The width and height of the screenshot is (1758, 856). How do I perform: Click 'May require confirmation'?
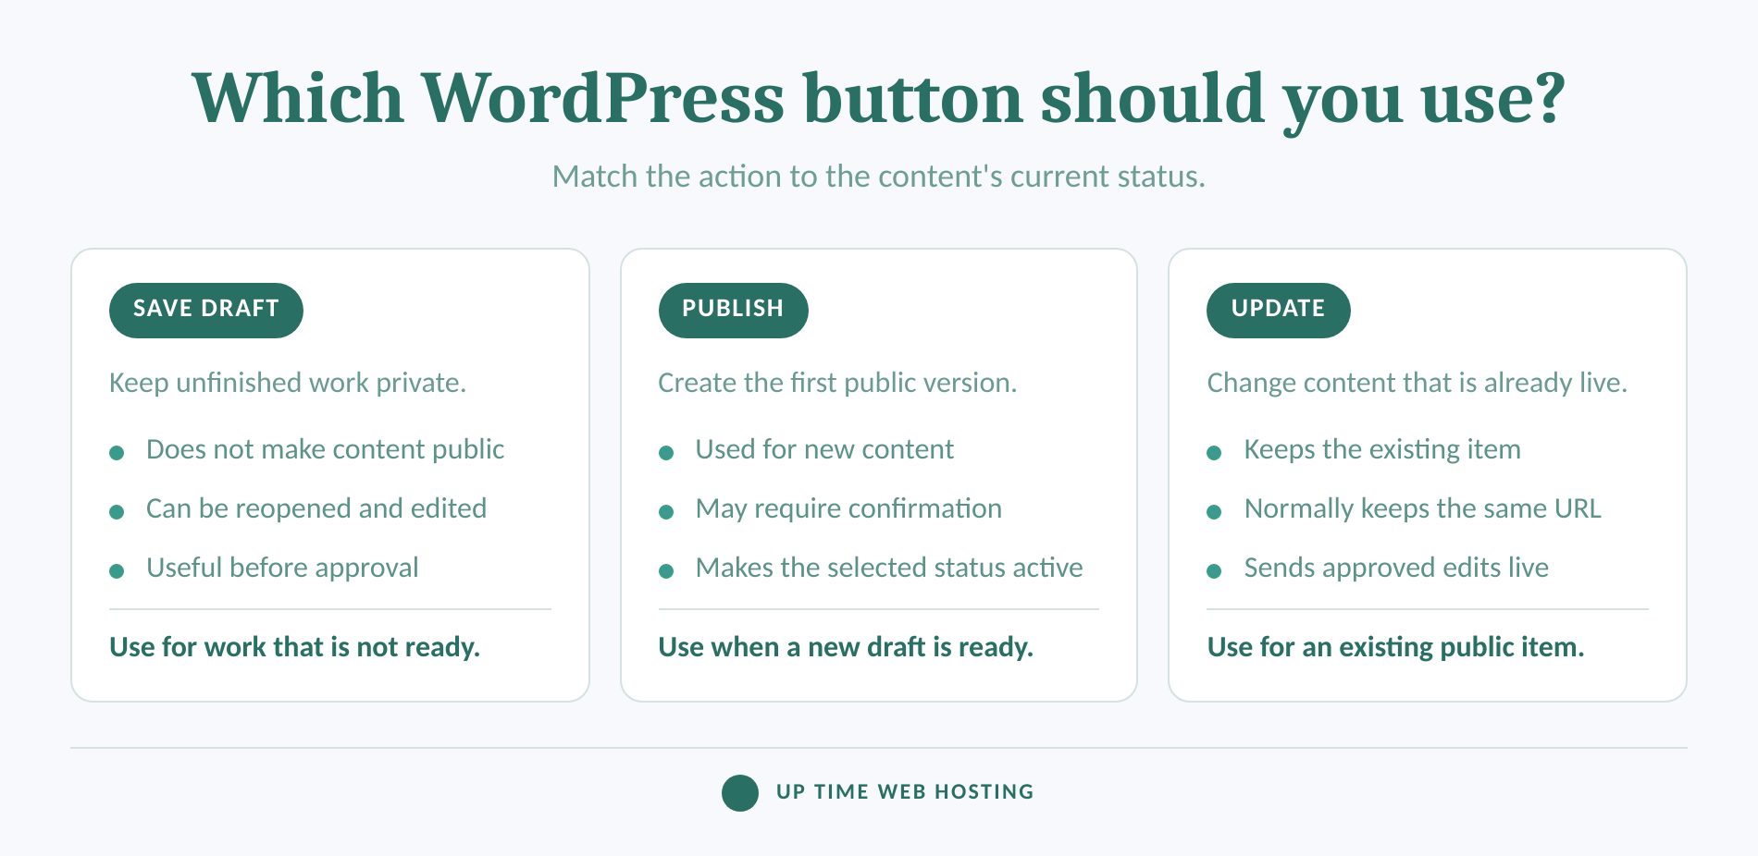coord(848,508)
